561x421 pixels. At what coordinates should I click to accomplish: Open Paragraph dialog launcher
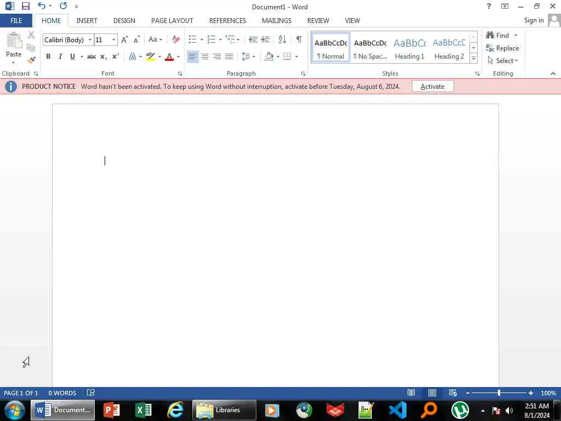coord(303,74)
